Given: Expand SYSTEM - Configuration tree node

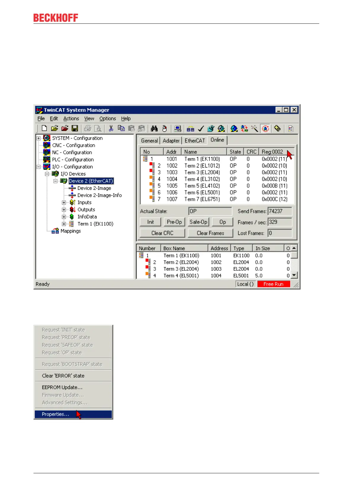Looking at the screenshot, I should (x=39, y=138).
